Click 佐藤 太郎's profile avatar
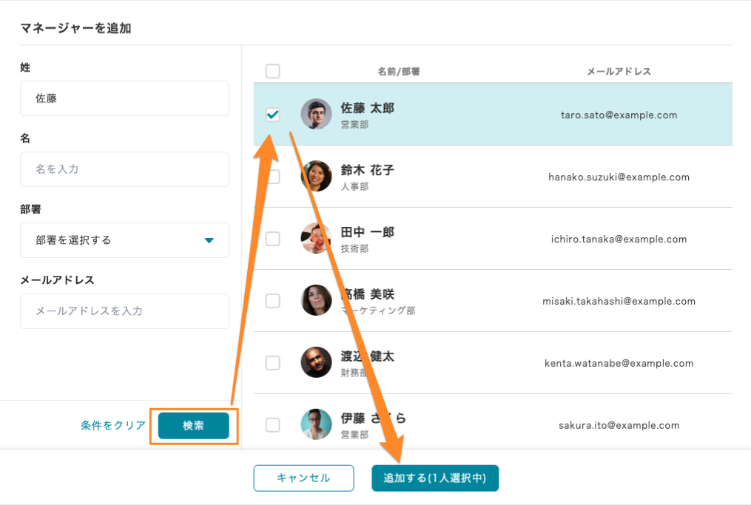Viewport: 751px width, 505px height. (316, 115)
